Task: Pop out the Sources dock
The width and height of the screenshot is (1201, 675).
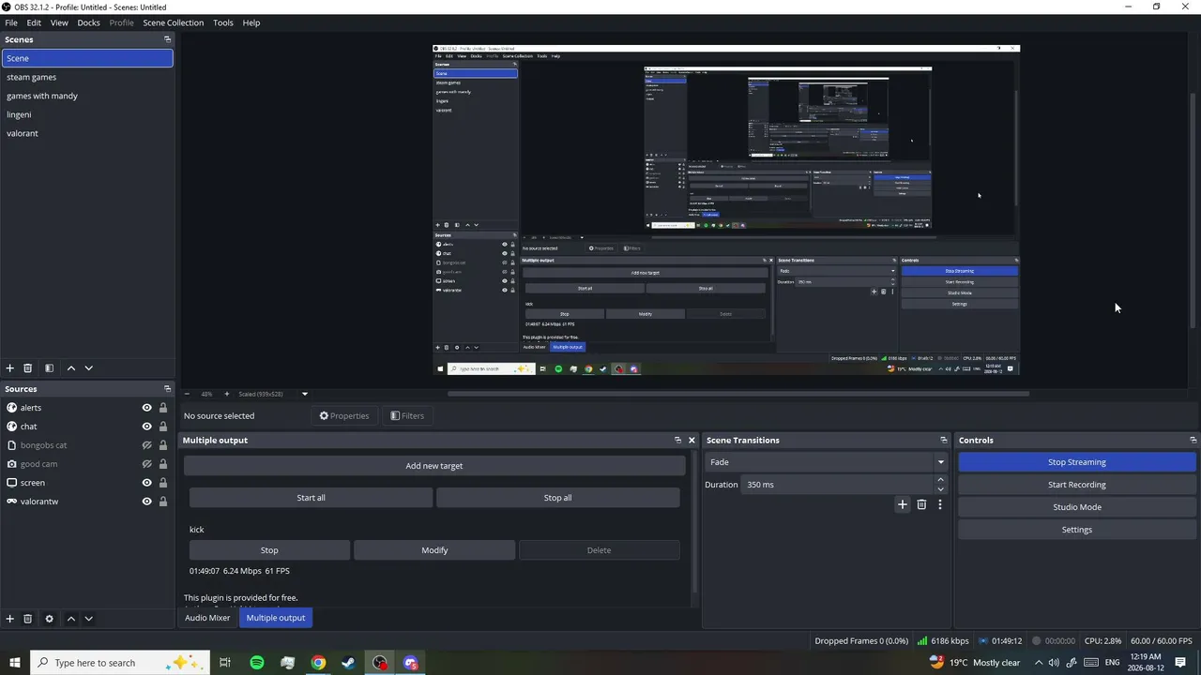Action: (x=167, y=389)
